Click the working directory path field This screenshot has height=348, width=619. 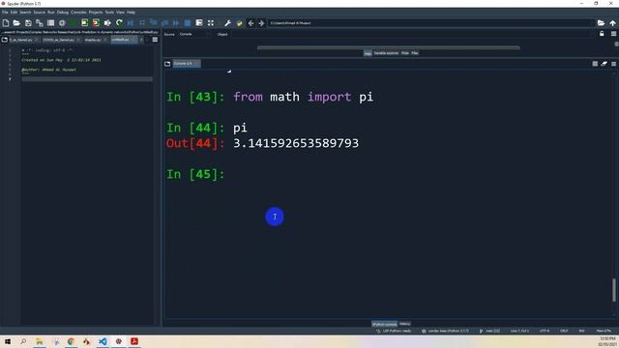431,23
